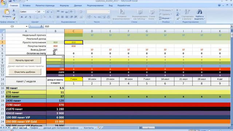Open sheet tab данные для построения графика
The width and height of the screenshot is (233, 131).
coord(61,128)
